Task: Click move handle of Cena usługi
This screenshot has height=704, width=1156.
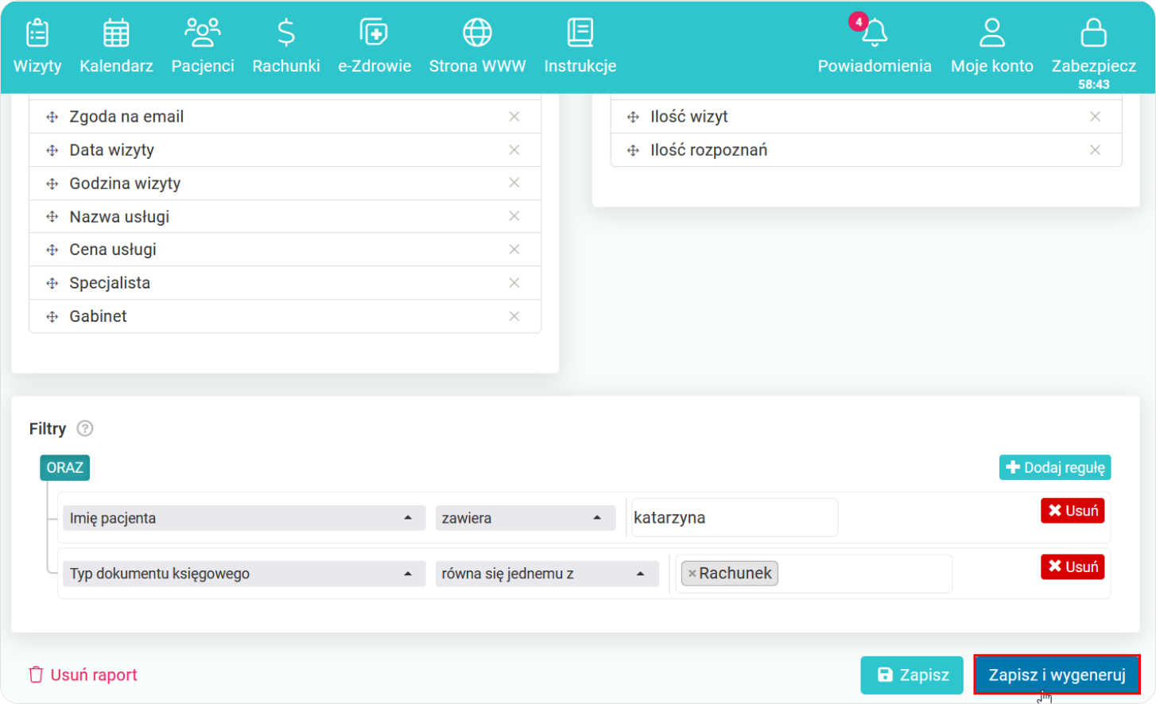Action: pyautogui.click(x=52, y=249)
